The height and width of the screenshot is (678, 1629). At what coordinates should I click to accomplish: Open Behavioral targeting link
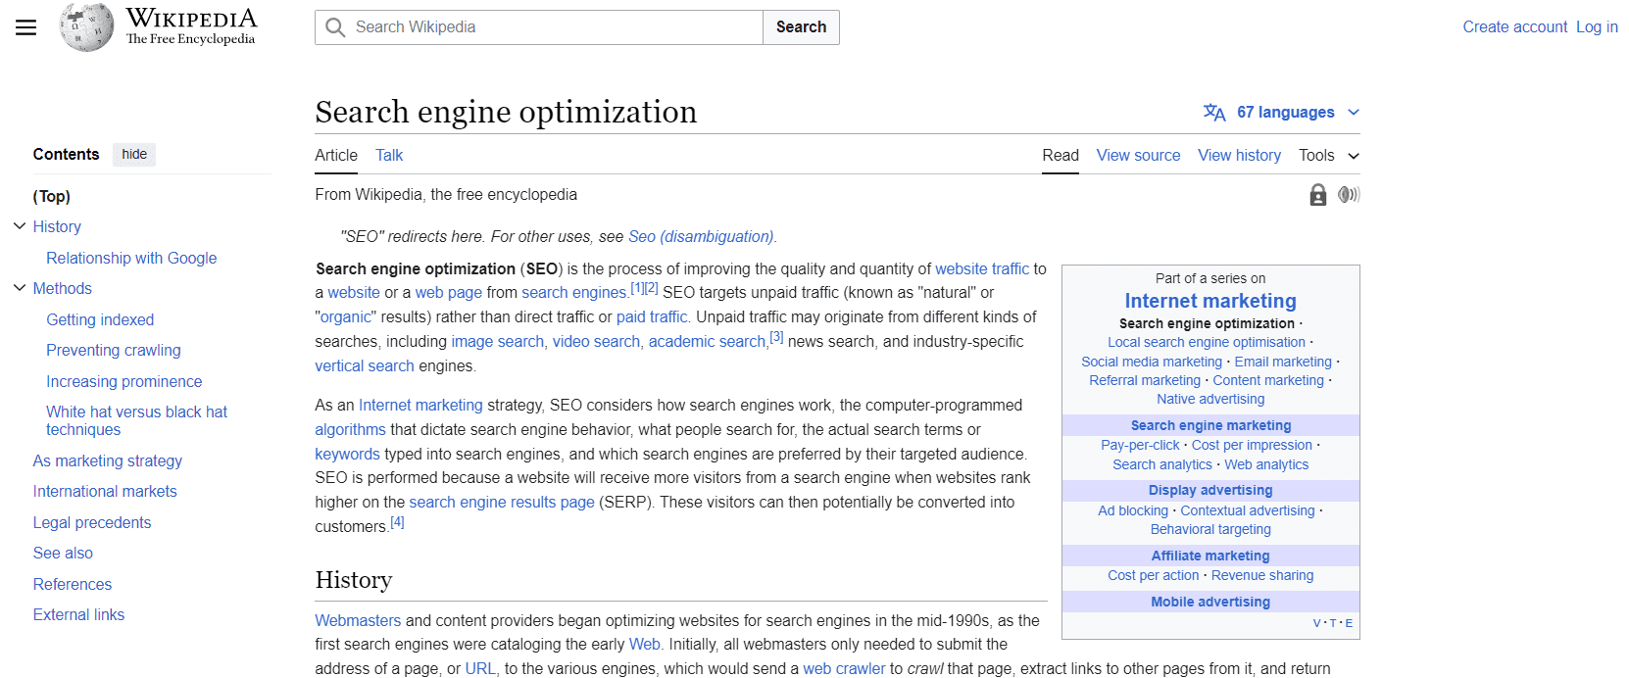[x=1210, y=529]
